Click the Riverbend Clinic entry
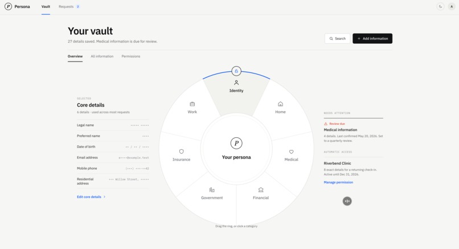The height and width of the screenshot is (249, 459). [x=337, y=164]
